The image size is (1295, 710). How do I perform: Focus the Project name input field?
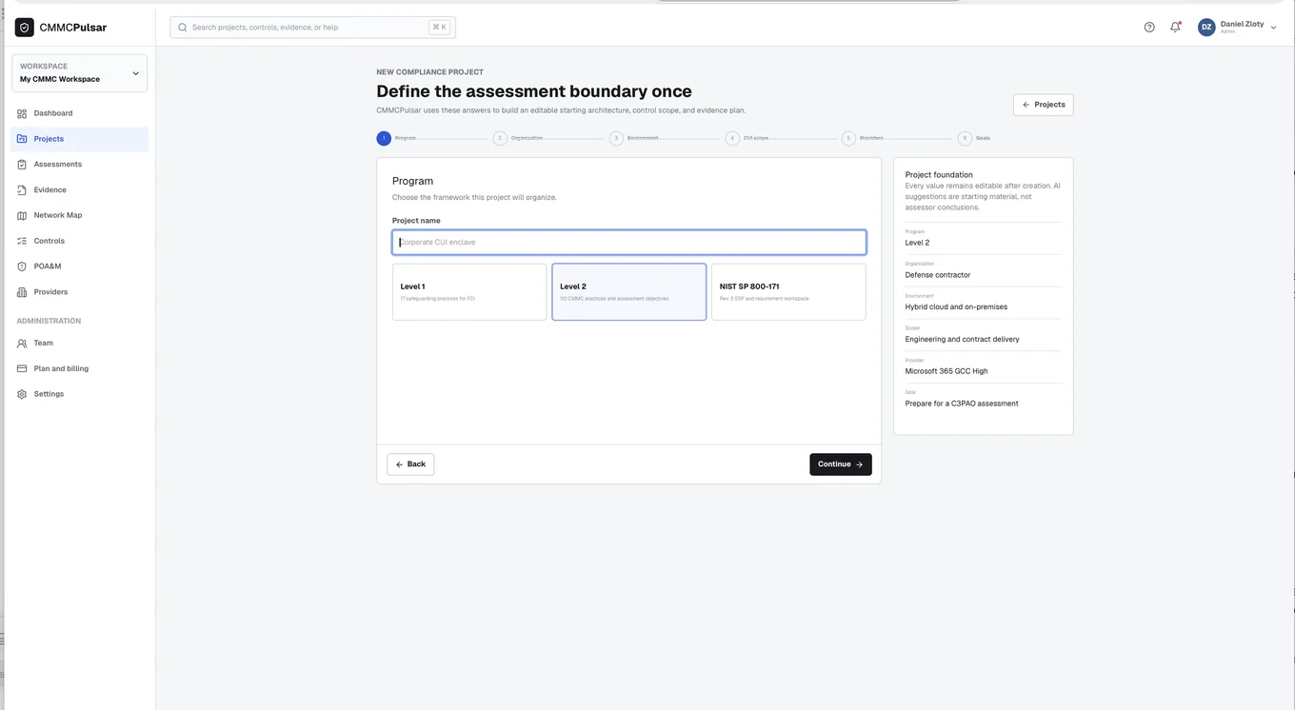[x=629, y=243]
